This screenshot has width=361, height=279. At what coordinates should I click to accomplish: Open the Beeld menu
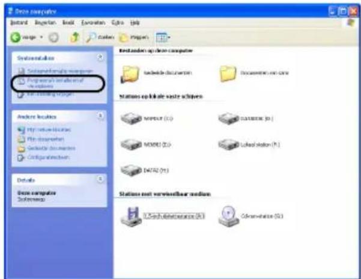68,23
